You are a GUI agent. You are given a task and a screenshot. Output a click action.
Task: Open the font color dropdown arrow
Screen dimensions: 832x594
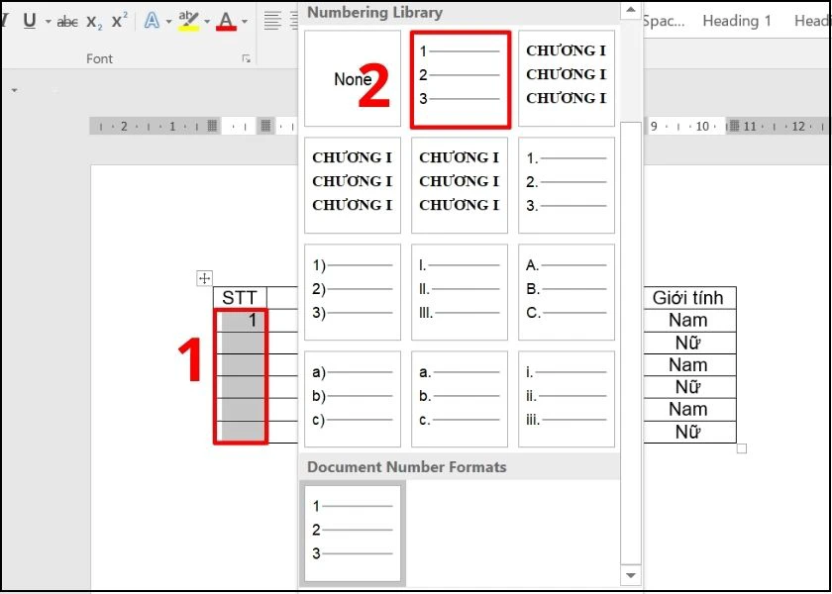[x=245, y=22]
